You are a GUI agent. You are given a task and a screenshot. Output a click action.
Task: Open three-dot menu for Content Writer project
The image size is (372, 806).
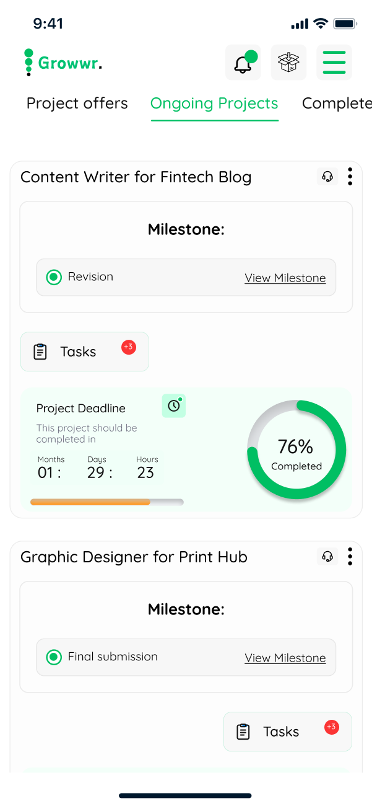coord(350,177)
